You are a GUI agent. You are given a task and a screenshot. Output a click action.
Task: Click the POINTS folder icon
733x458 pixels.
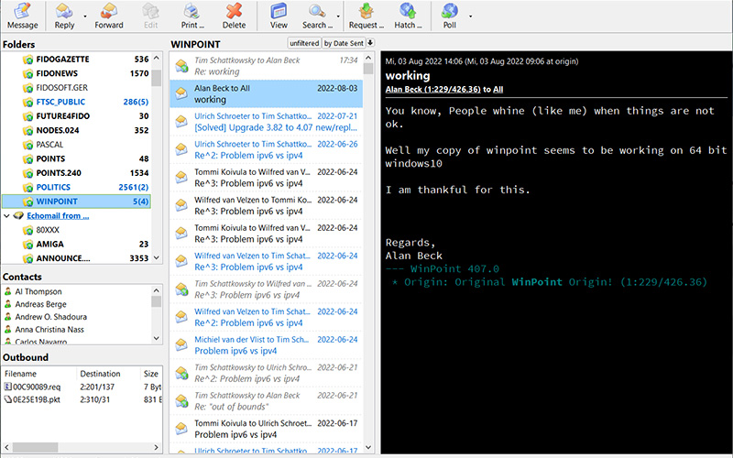click(28, 158)
